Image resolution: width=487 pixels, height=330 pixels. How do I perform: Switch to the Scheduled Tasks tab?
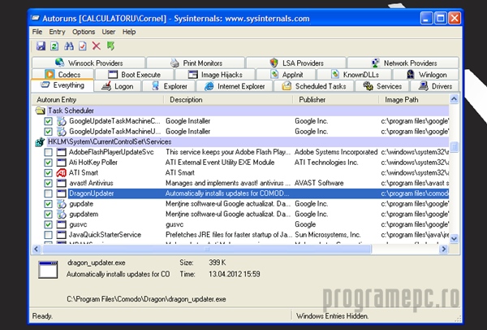(313, 86)
